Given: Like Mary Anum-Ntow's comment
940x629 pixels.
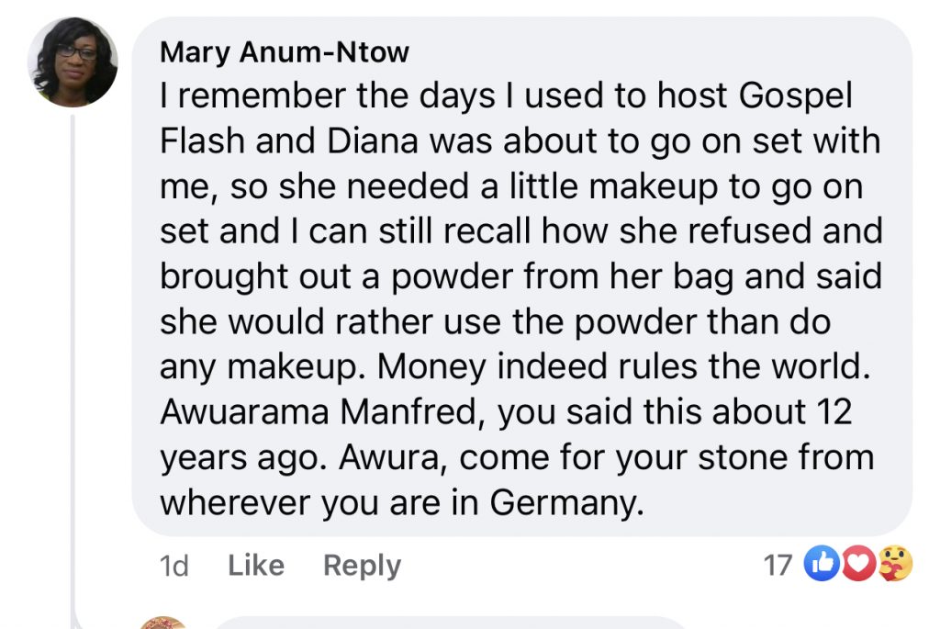Looking at the screenshot, I should 254,566.
